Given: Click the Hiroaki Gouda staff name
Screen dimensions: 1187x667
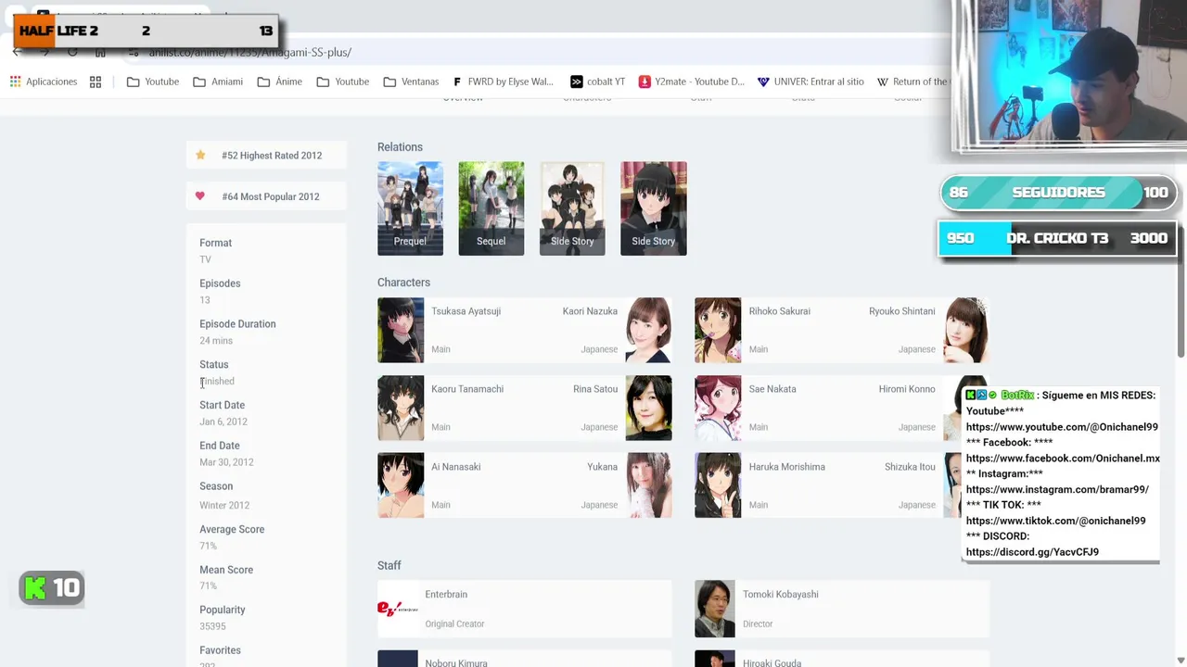Looking at the screenshot, I should click(774, 662).
